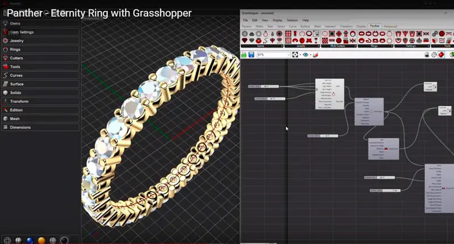Open the Transform sidebar section
The width and height of the screenshot is (454, 244).
click(40, 102)
